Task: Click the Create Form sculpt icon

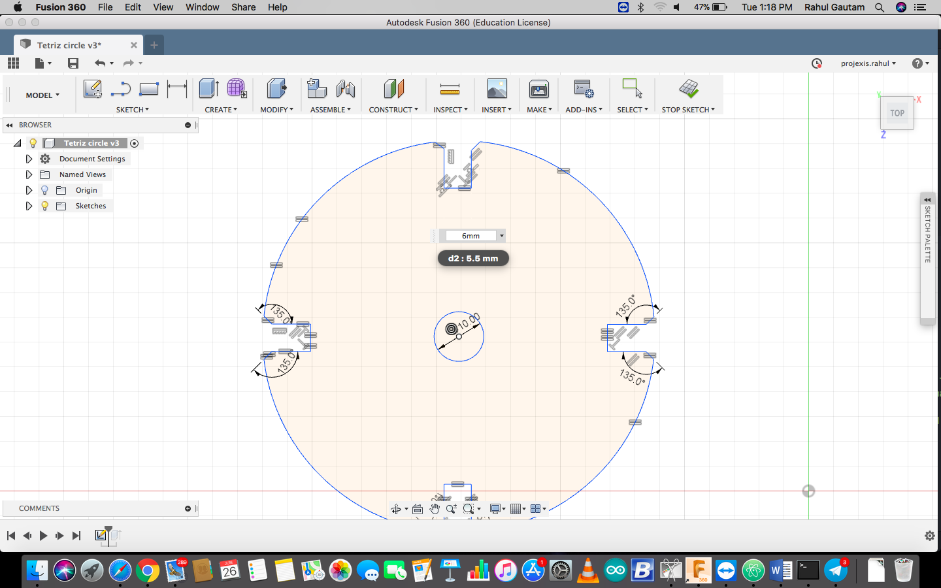Action: click(x=237, y=89)
